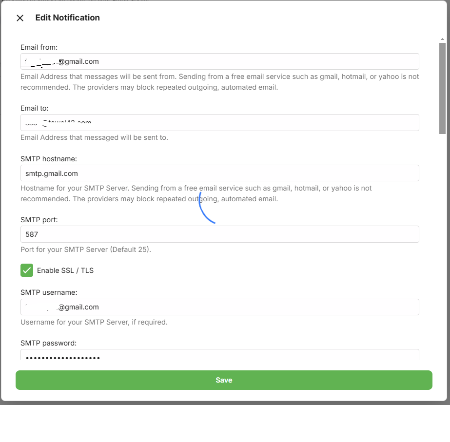The width and height of the screenshot is (450, 442).
Task: Click the SMTP hostname field
Action: (219, 173)
